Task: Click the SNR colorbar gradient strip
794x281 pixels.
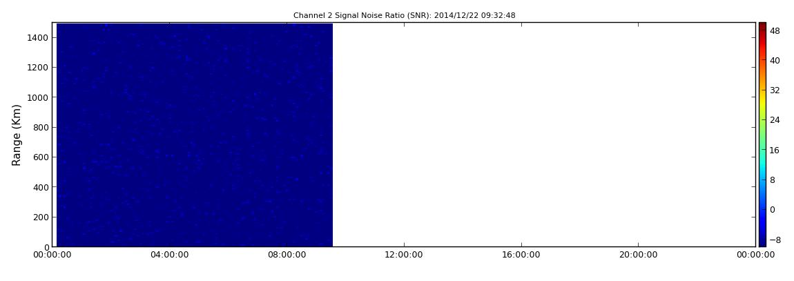Action: [x=762, y=135]
